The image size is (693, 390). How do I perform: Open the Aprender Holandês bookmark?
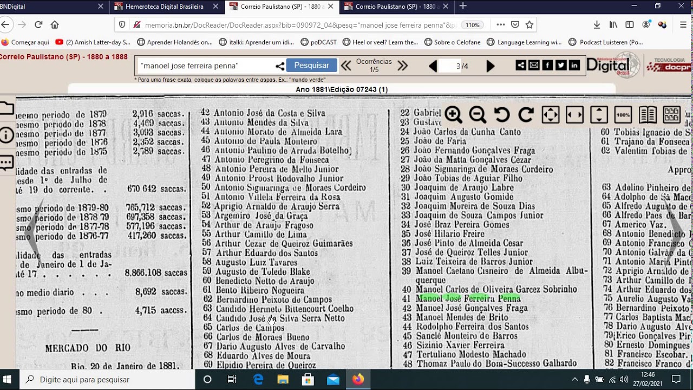pyautogui.click(x=175, y=42)
